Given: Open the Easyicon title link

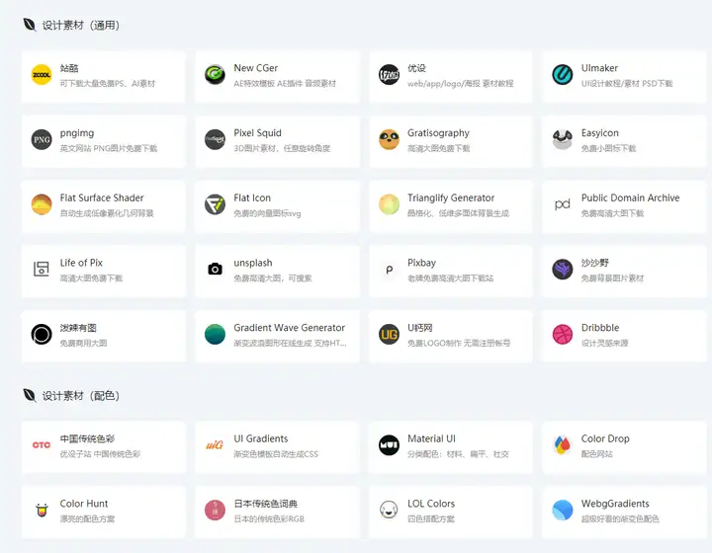Looking at the screenshot, I should (x=600, y=133).
